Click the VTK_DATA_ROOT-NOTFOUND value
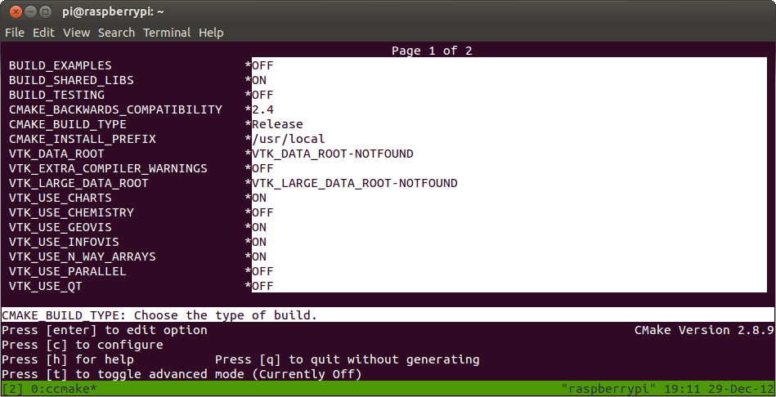Viewport: 776px width, 397px height. 333,154
